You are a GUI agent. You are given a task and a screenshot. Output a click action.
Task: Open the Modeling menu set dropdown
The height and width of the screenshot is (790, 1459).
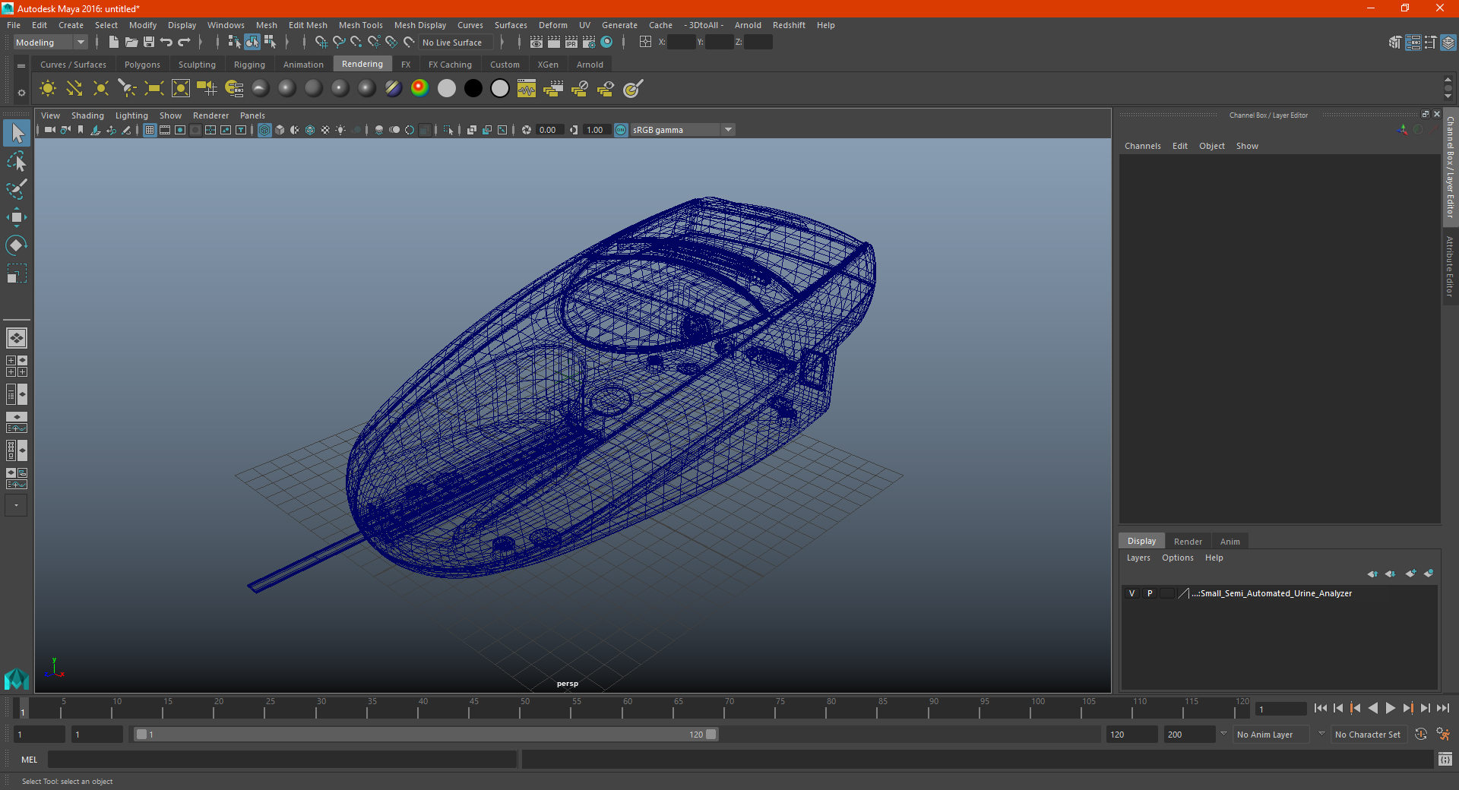pos(51,43)
